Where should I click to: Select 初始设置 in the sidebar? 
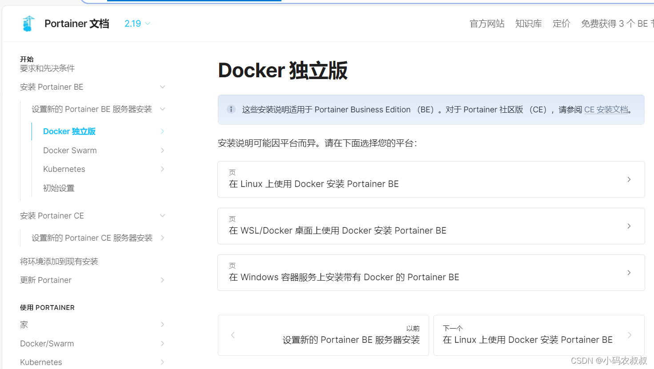coord(59,188)
